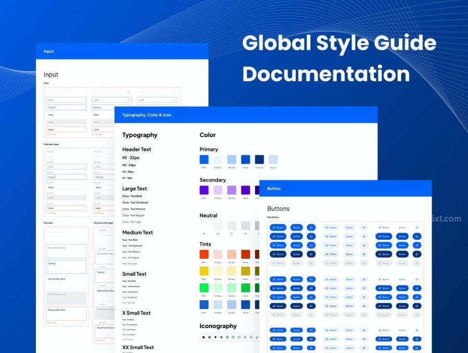The height and width of the screenshot is (353, 468).
Task: Expand the faded dropdown field above Label dropdown
Action: point(157,93)
